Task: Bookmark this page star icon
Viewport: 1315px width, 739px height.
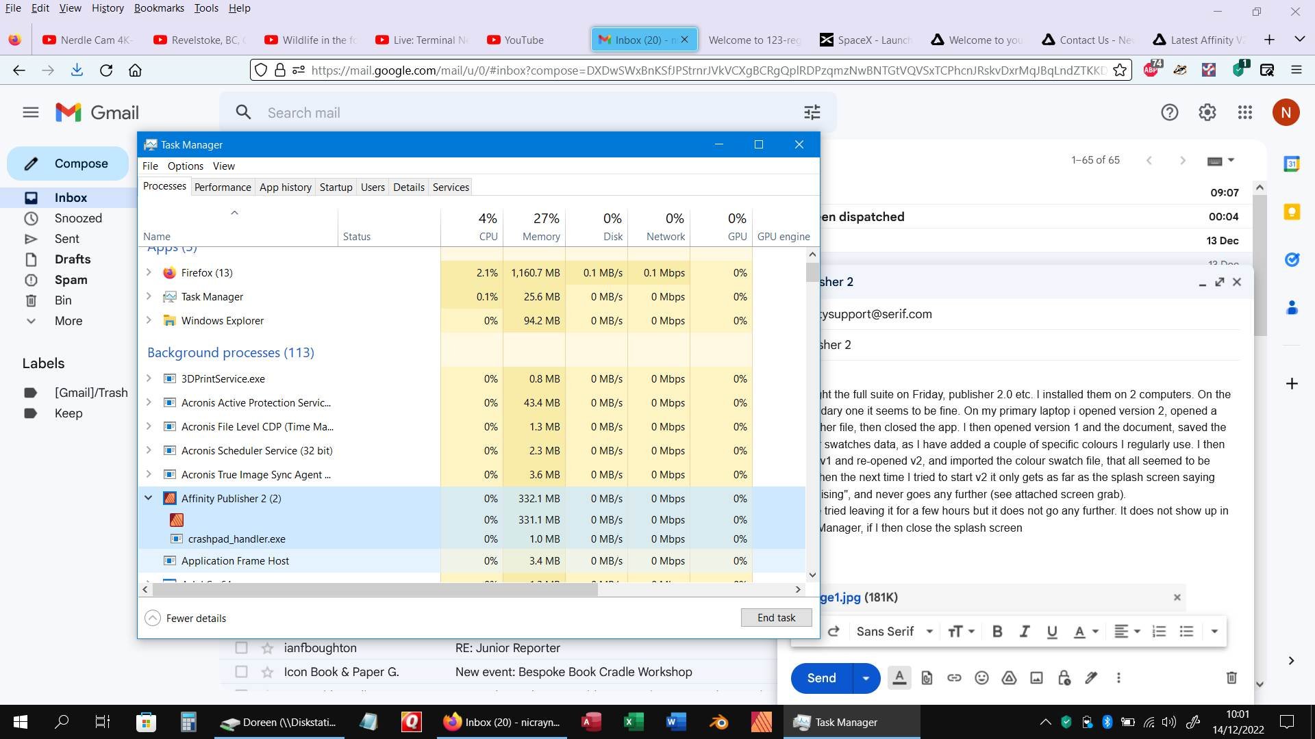Action: tap(1120, 70)
